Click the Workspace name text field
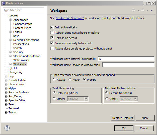 click(128, 65)
